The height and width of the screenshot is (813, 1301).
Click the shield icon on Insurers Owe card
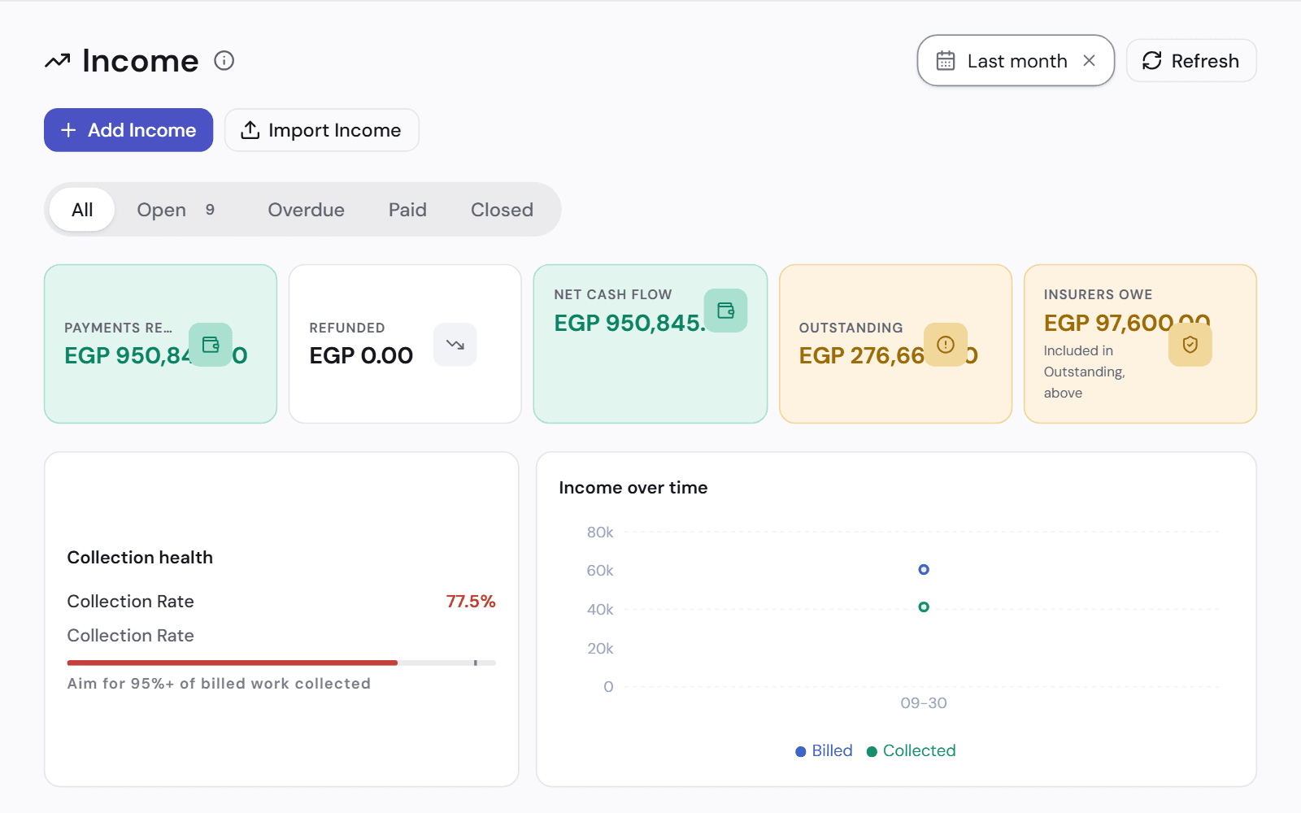click(x=1190, y=345)
